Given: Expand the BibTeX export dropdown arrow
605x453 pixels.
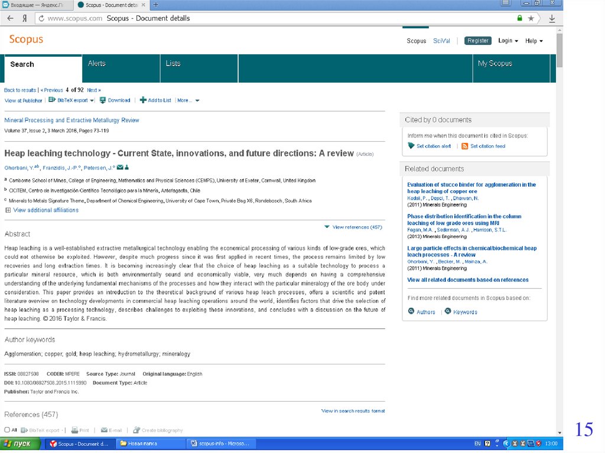Looking at the screenshot, I should (x=92, y=101).
